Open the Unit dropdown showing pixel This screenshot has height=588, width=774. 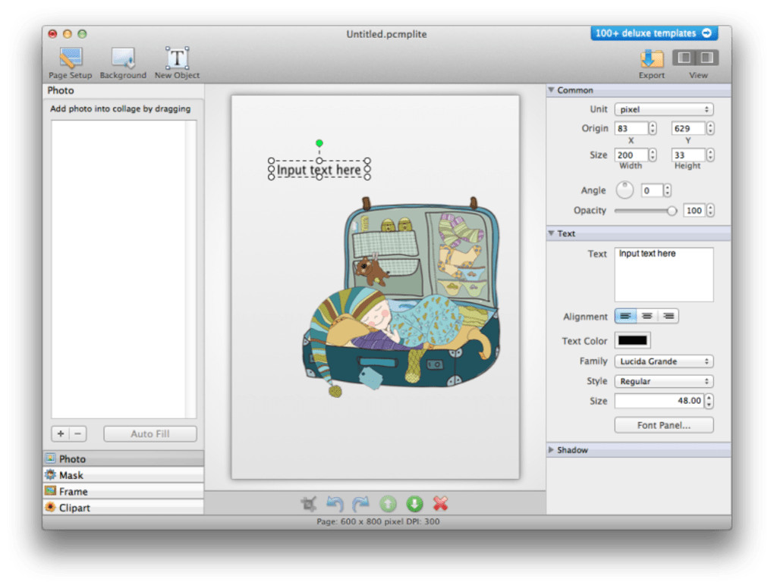click(x=663, y=110)
